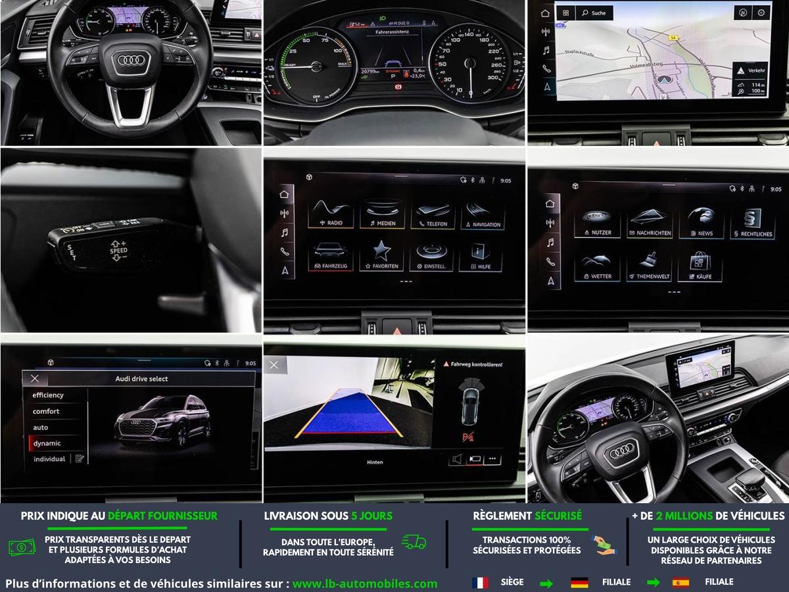The height and width of the screenshot is (592, 789).
Task: Open the MEDIEN tile on the main menu
Action: point(382,213)
